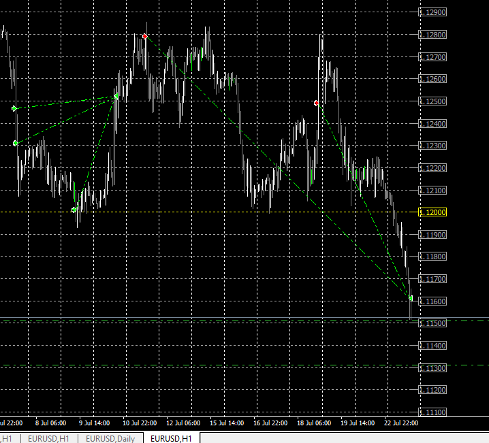Click the 22 Jul 22:00 time label
Viewport: 489px width, 443px height.
coord(401,423)
